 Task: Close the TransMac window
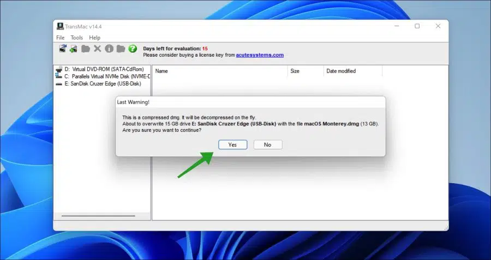(x=438, y=26)
